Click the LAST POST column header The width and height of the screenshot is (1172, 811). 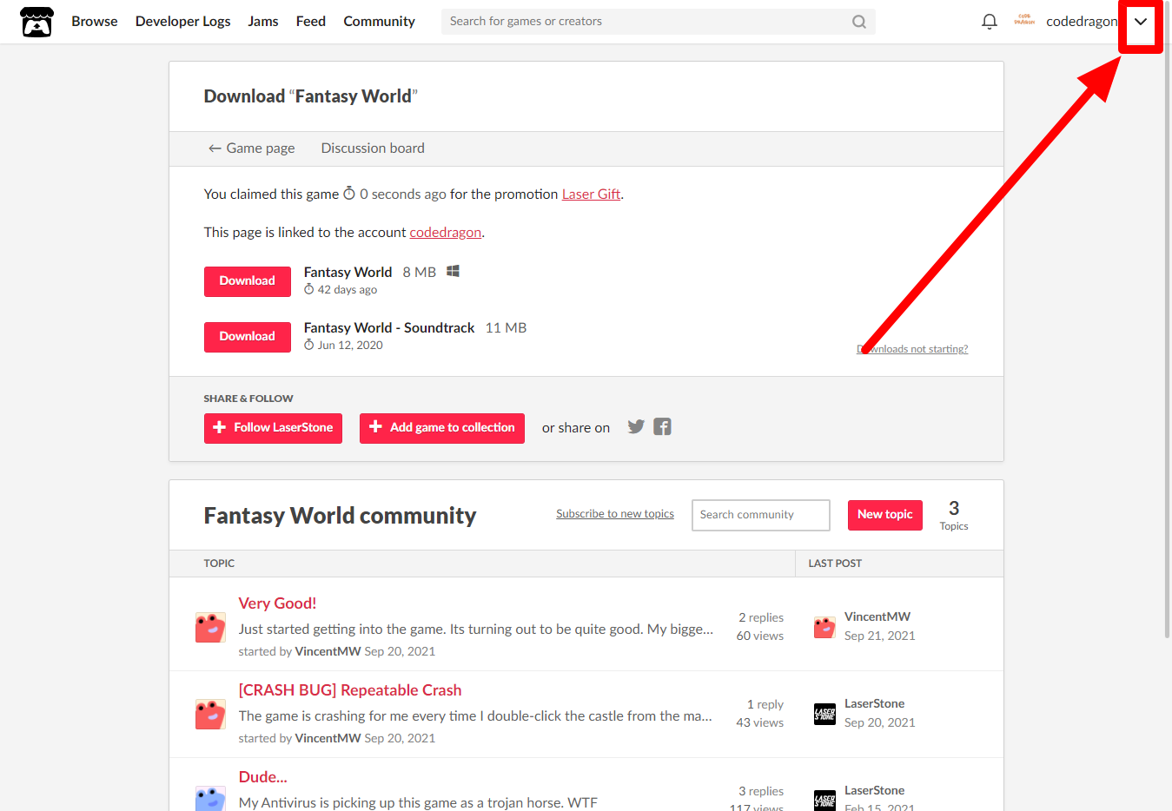[835, 564]
